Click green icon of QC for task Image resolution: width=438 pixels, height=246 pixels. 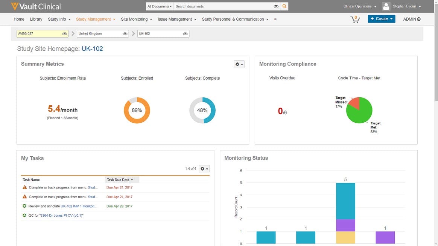(x=24, y=215)
